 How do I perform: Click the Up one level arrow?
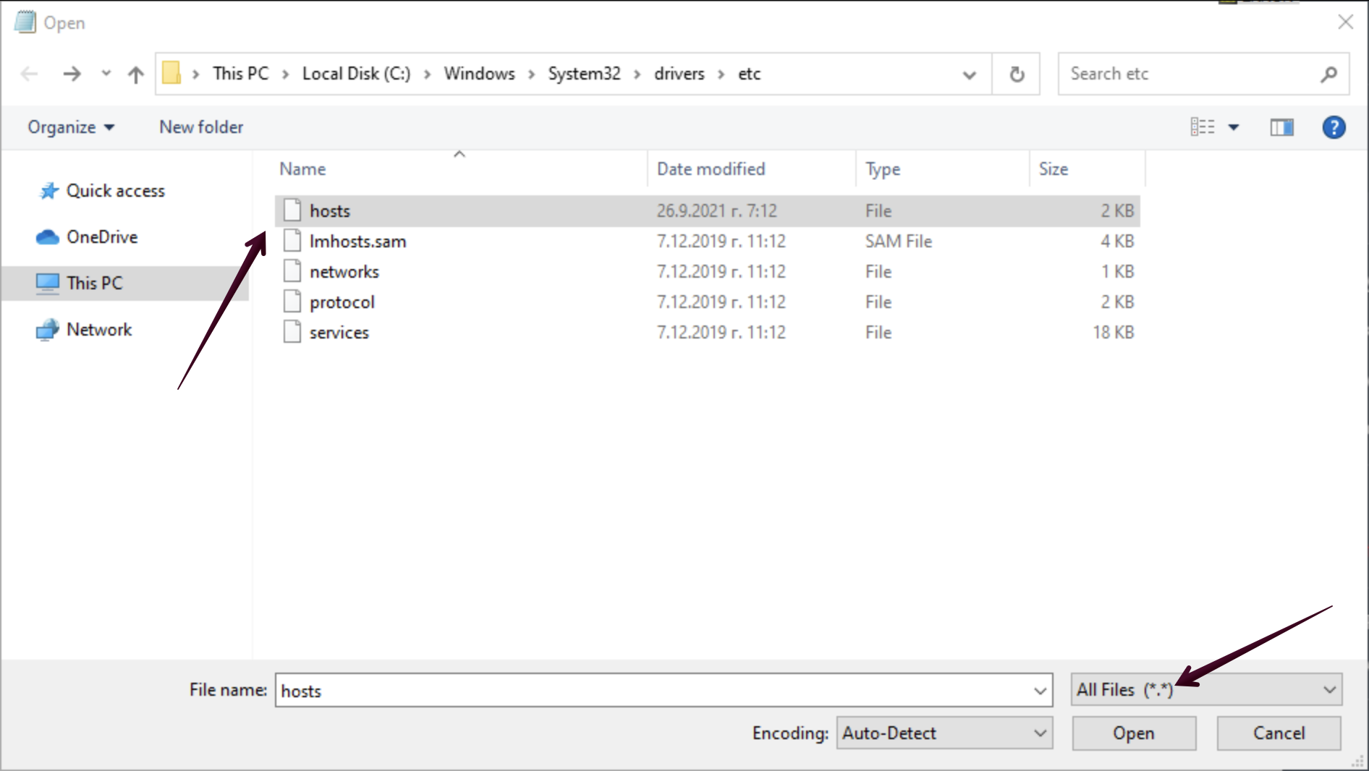click(x=135, y=74)
